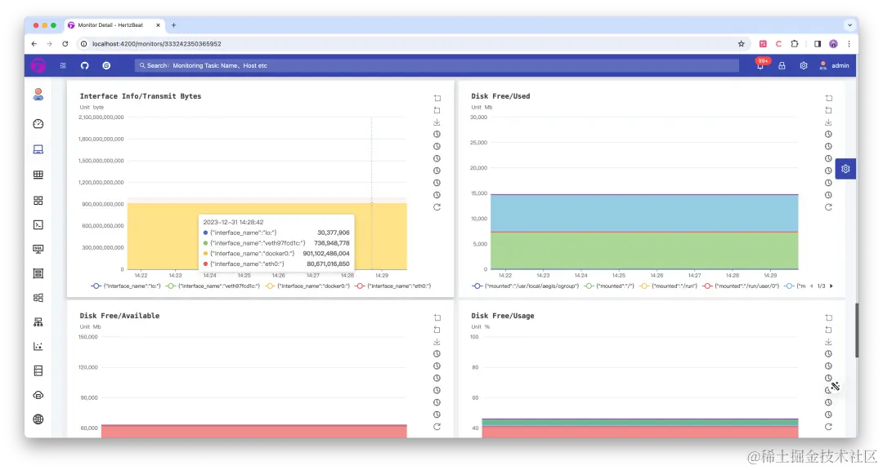Open the floating blue settings gear button
The width and height of the screenshot is (883, 470).
point(845,169)
